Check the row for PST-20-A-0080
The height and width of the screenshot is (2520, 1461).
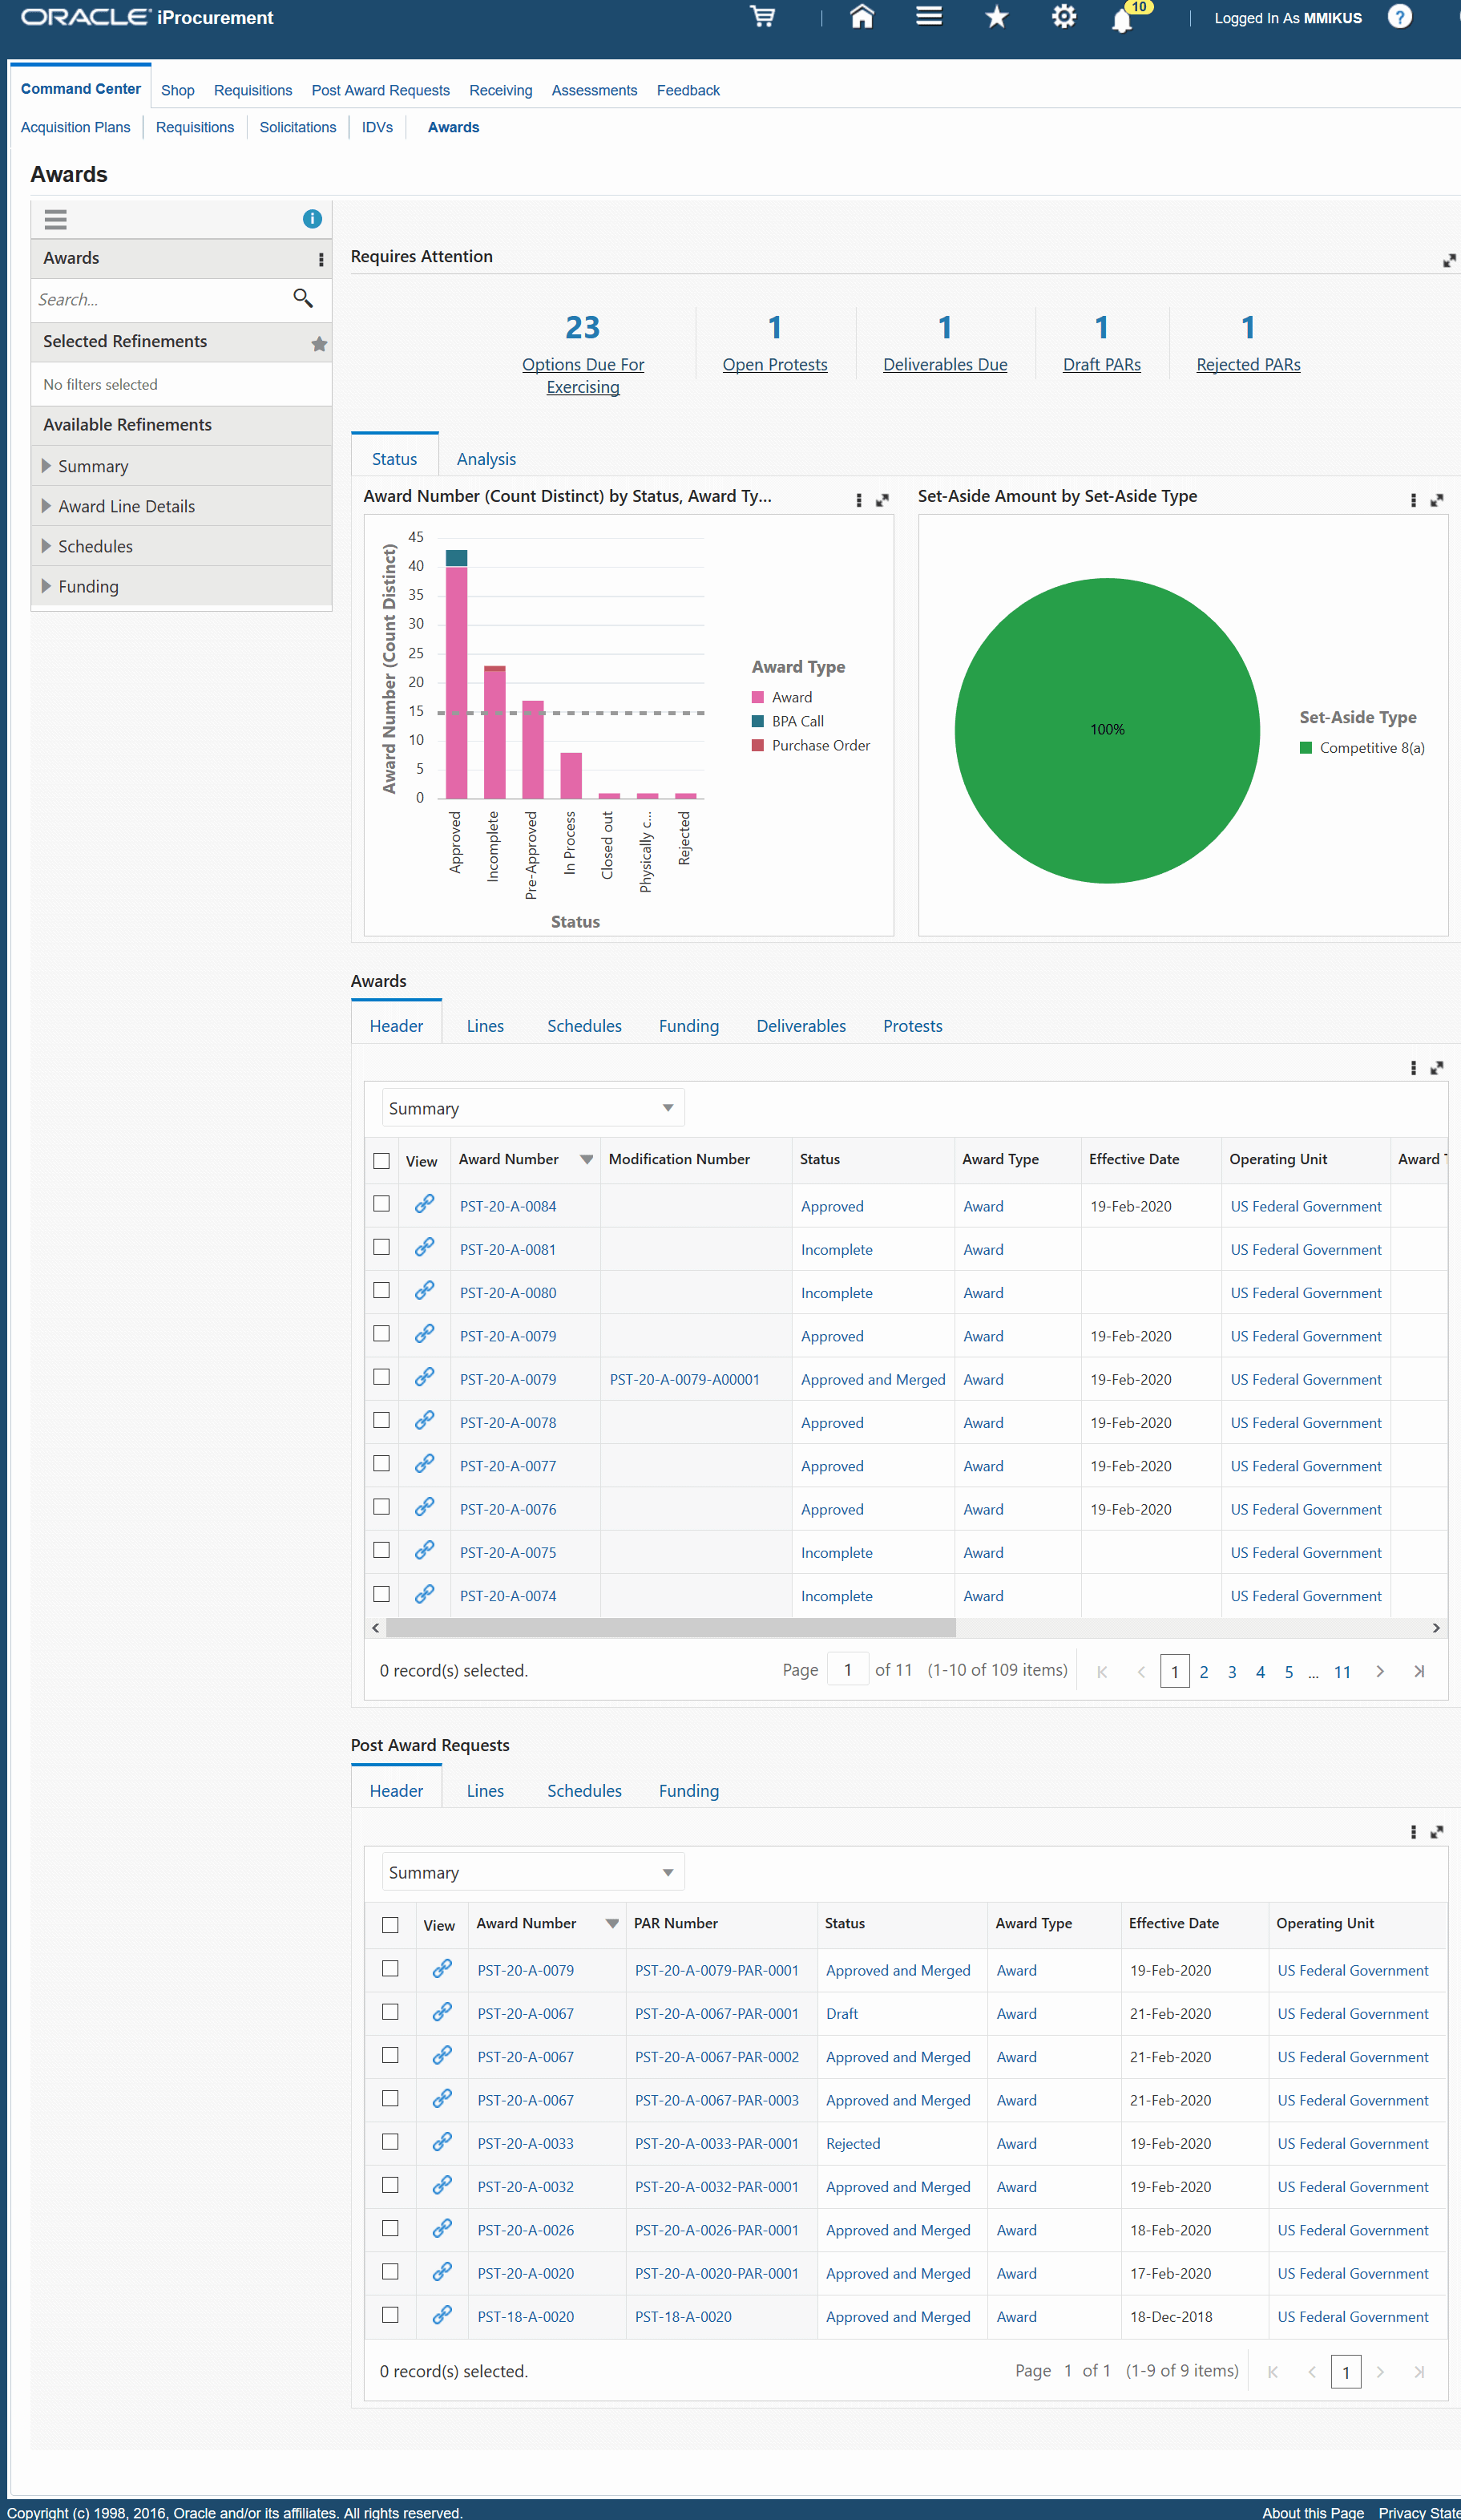tap(381, 1290)
